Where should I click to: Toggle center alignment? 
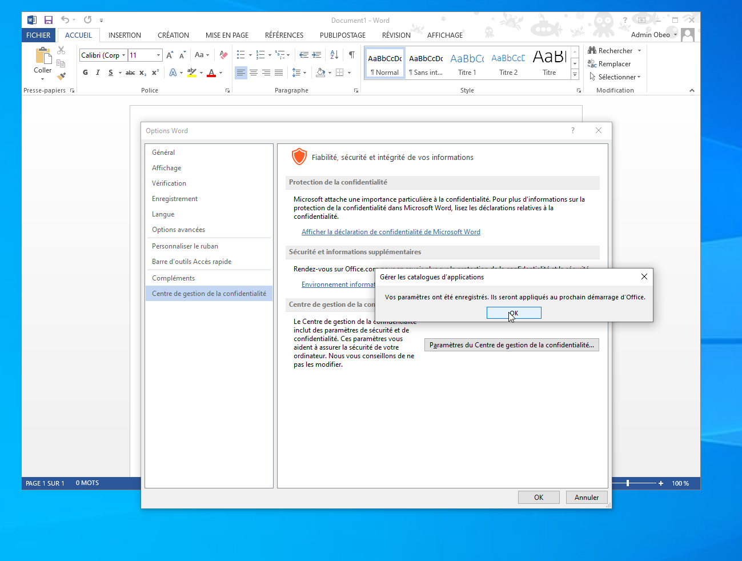[x=254, y=73]
